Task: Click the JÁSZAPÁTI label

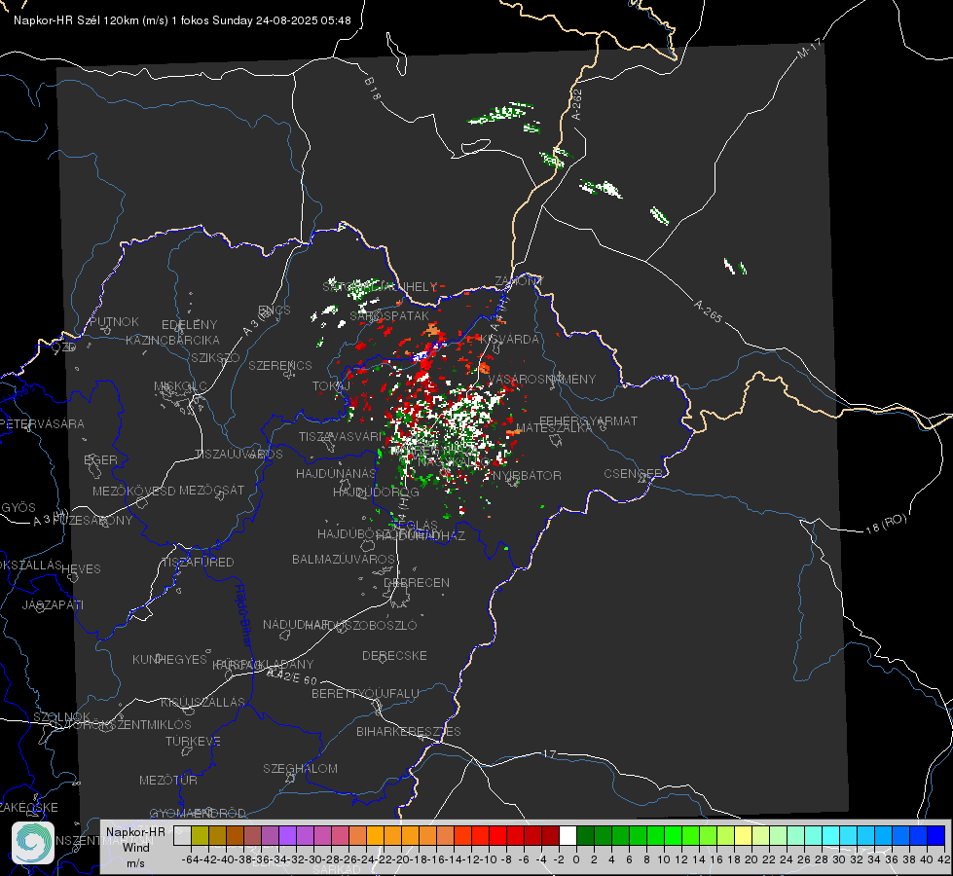Action: coord(53,604)
